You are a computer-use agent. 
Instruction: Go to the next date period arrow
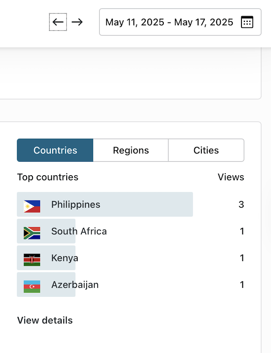coord(77,22)
